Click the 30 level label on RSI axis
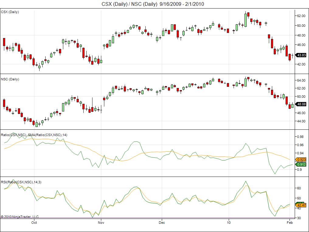The image size is (309, 232). click(299, 218)
